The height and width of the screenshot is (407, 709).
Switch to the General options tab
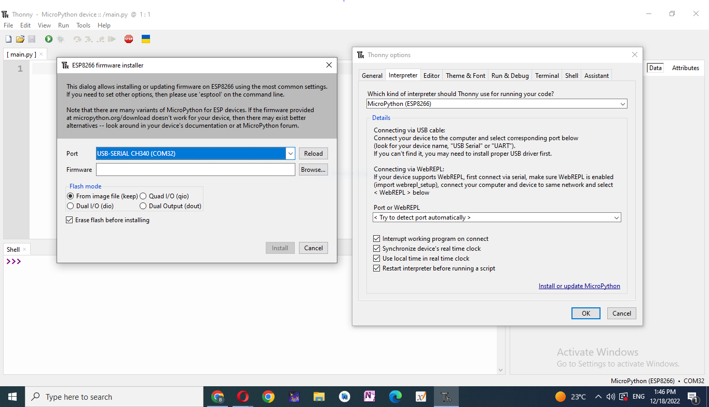[x=372, y=75]
